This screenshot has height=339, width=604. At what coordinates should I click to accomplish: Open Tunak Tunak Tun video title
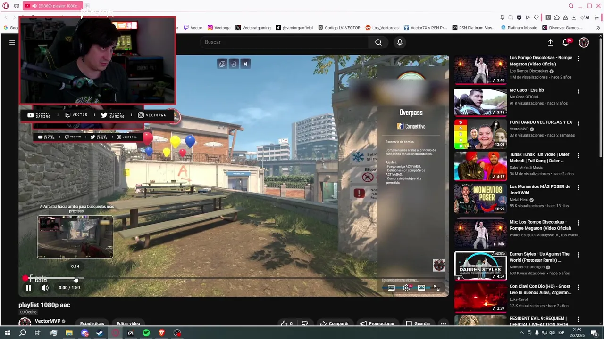coord(539,158)
